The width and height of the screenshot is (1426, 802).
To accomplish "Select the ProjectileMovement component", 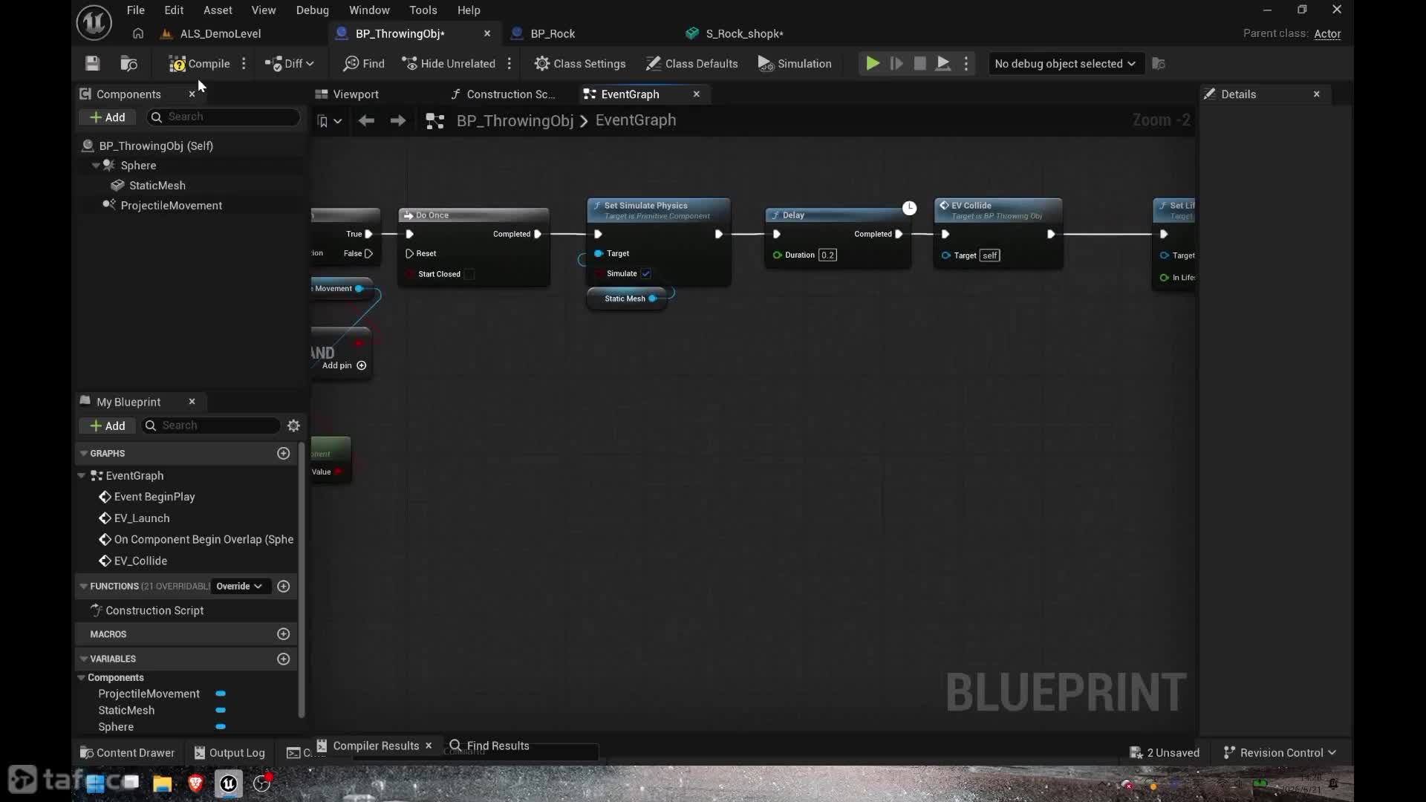I will click(171, 206).
